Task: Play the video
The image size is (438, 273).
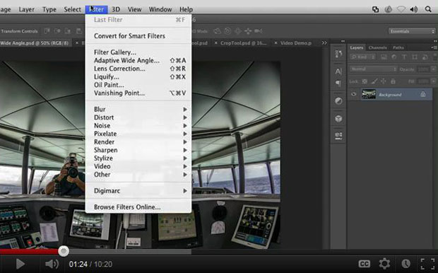Action: click(x=20, y=264)
